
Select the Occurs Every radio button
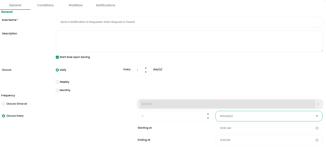(4, 116)
